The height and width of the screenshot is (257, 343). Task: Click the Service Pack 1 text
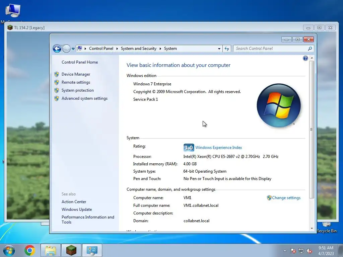pos(145,99)
